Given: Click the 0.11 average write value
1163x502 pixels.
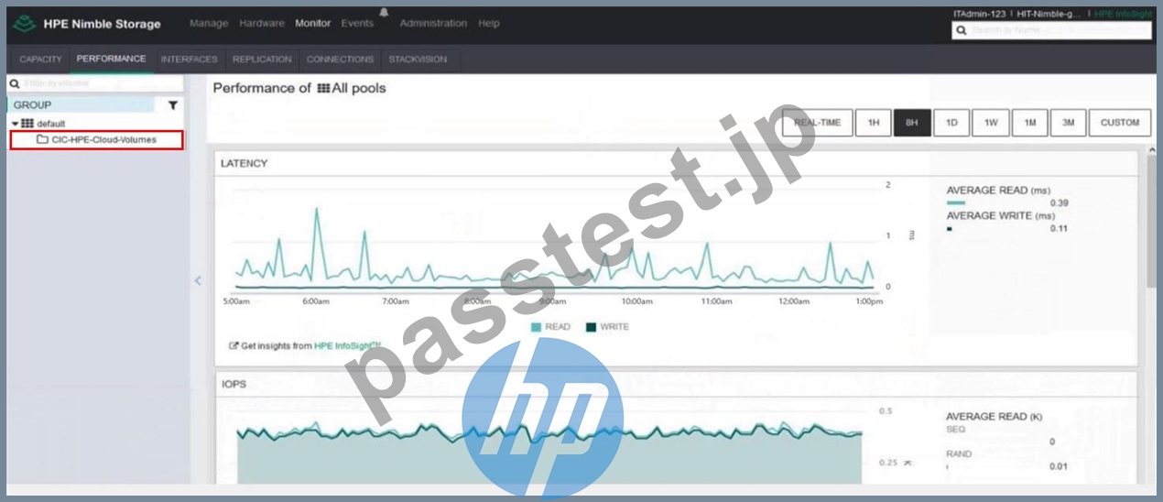Looking at the screenshot, I should point(1059,228).
